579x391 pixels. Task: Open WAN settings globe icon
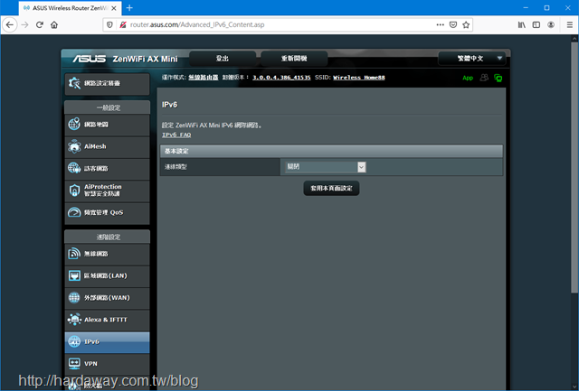(x=74, y=297)
